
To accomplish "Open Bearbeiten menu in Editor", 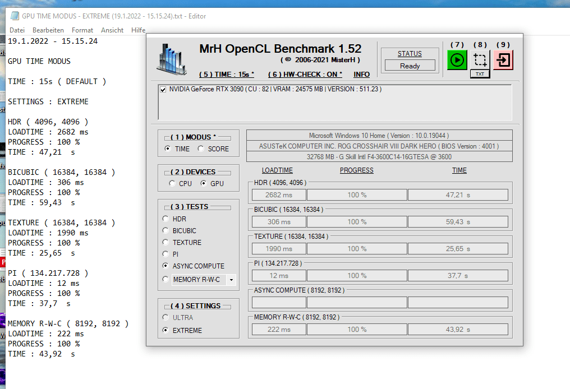I will tap(48, 30).
